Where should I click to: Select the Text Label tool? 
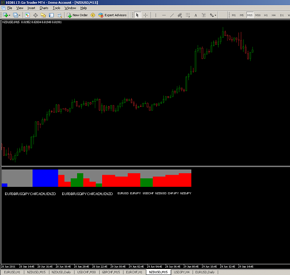point(204,15)
